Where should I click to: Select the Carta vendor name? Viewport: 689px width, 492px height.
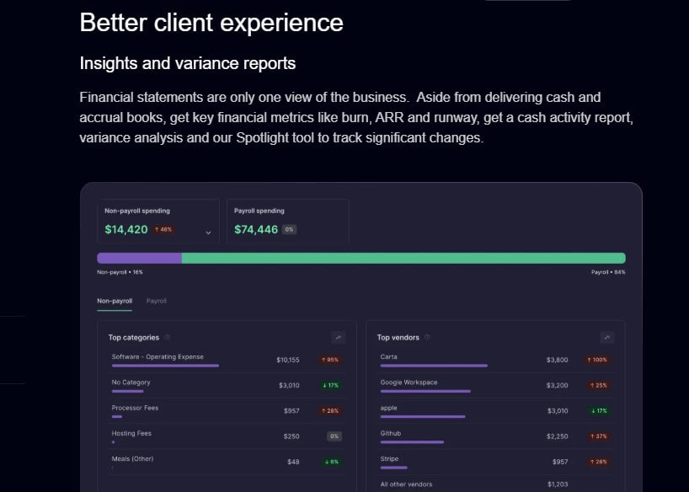click(389, 356)
